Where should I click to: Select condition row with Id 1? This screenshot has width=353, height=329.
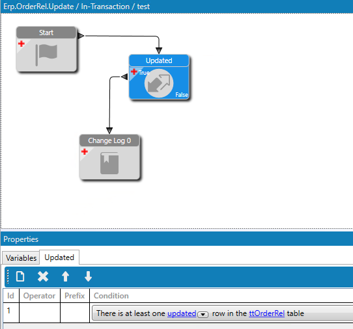click(178, 313)
